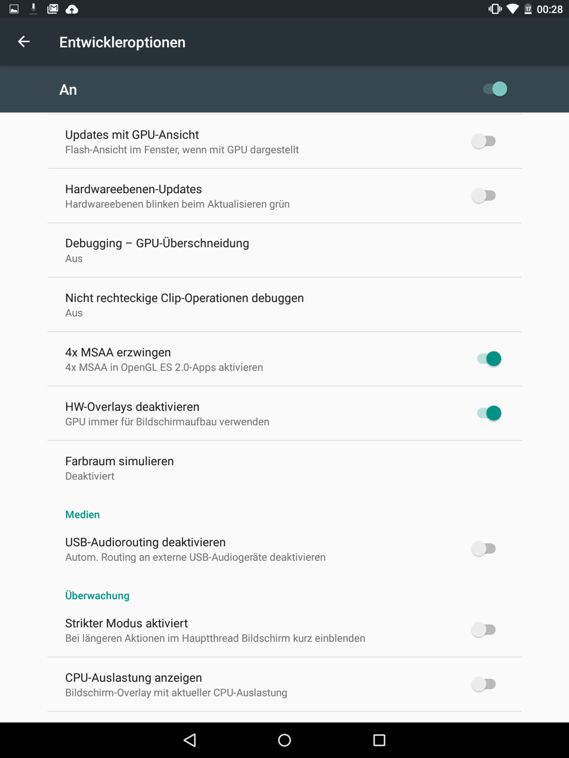Turn off the main developer options switch

(x=495, y=89)
